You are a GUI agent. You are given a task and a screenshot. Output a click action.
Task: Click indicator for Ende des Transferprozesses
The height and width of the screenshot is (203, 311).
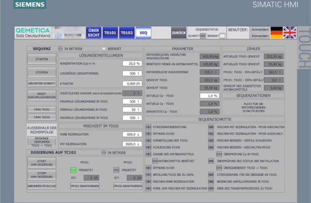click(x=211, y=188)
